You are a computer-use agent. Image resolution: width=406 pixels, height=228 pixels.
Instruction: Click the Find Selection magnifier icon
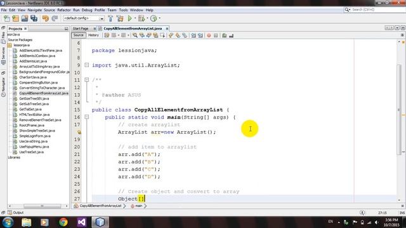[135, 35]
